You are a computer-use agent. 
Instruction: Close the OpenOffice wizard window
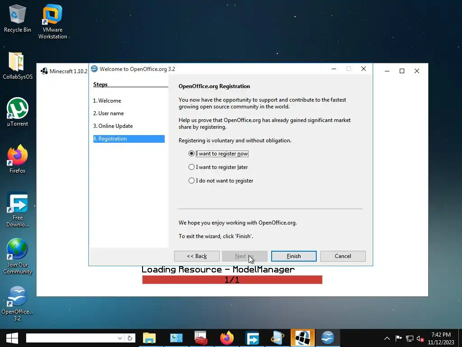coord(364,69)
